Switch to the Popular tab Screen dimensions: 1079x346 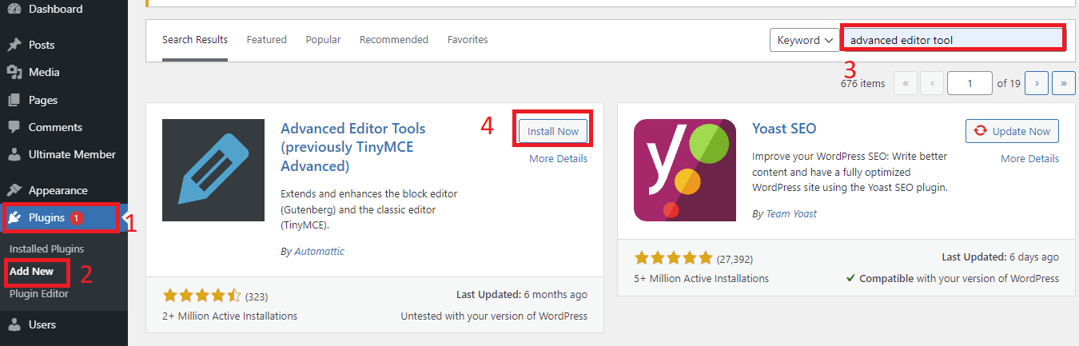click(323, 40)
